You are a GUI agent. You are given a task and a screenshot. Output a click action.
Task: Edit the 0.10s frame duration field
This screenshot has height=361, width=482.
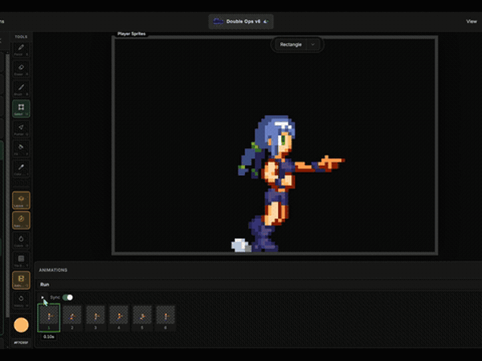[49, 337]
